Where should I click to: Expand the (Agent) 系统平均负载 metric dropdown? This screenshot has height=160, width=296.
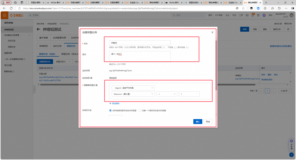[x=133, y=88]
